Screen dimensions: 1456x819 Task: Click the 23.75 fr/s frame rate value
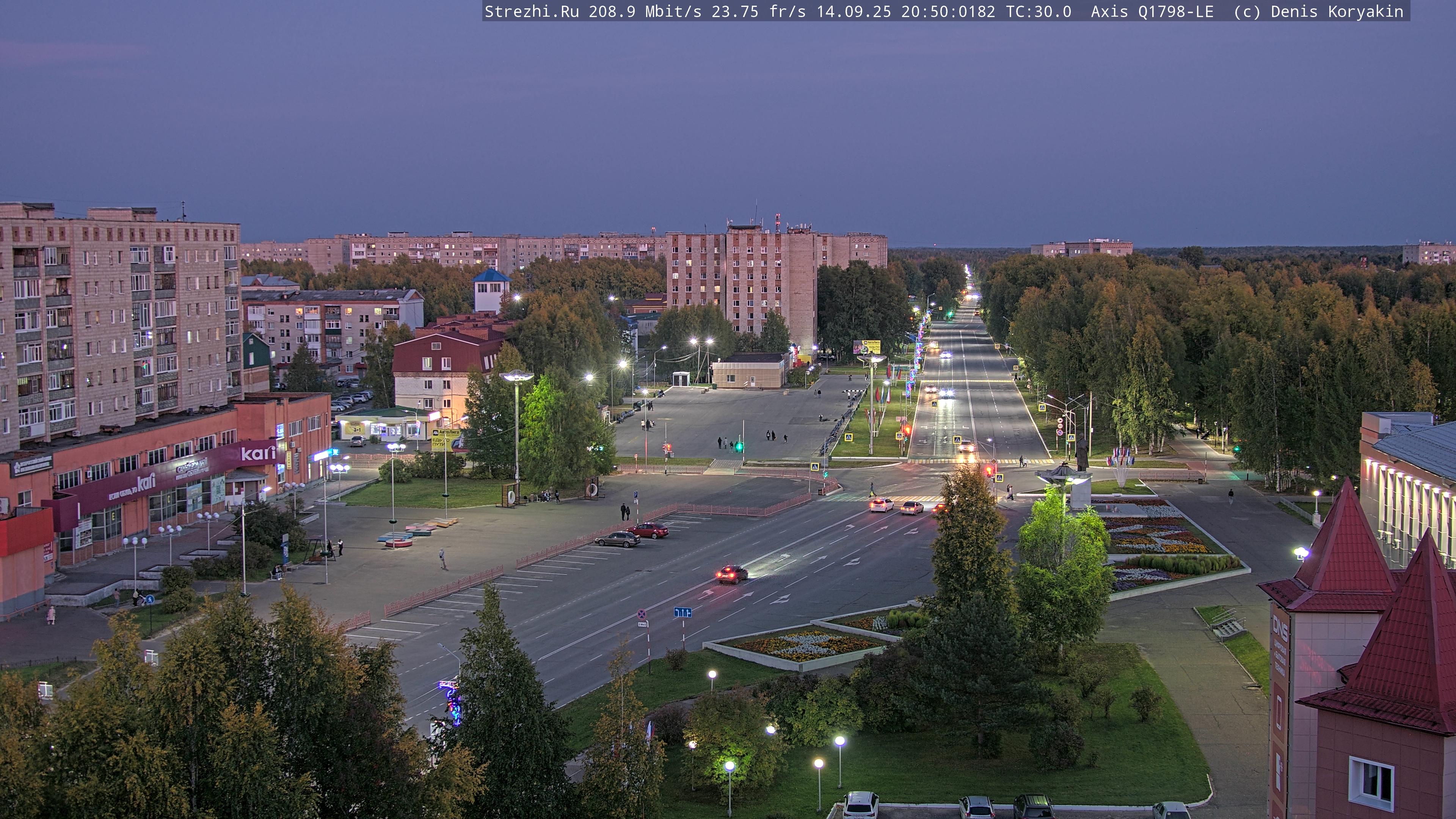pyautogui.click(x=758, y=12)
